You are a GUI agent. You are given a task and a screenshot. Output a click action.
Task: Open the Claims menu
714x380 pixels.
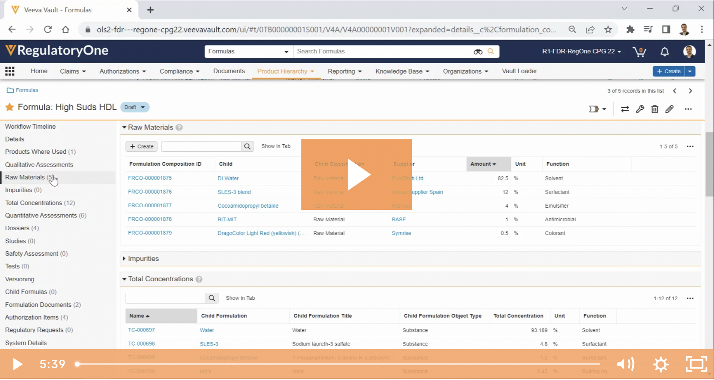click(x=73, y=71)
